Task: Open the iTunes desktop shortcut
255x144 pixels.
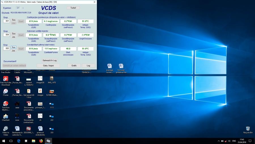Action: 5,91
